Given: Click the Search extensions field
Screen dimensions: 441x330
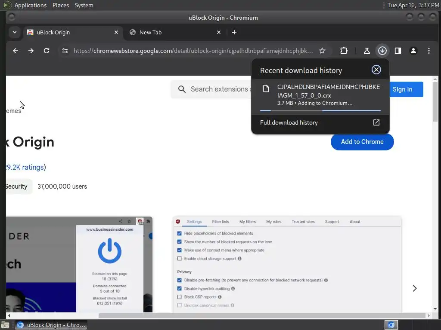Looking at the screenshot, I should pos(211,89).
